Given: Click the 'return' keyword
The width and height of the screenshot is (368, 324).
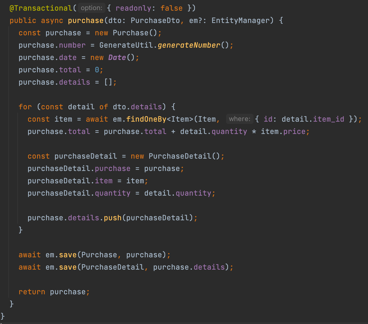Looking at the screenshot, I should 32,292.
